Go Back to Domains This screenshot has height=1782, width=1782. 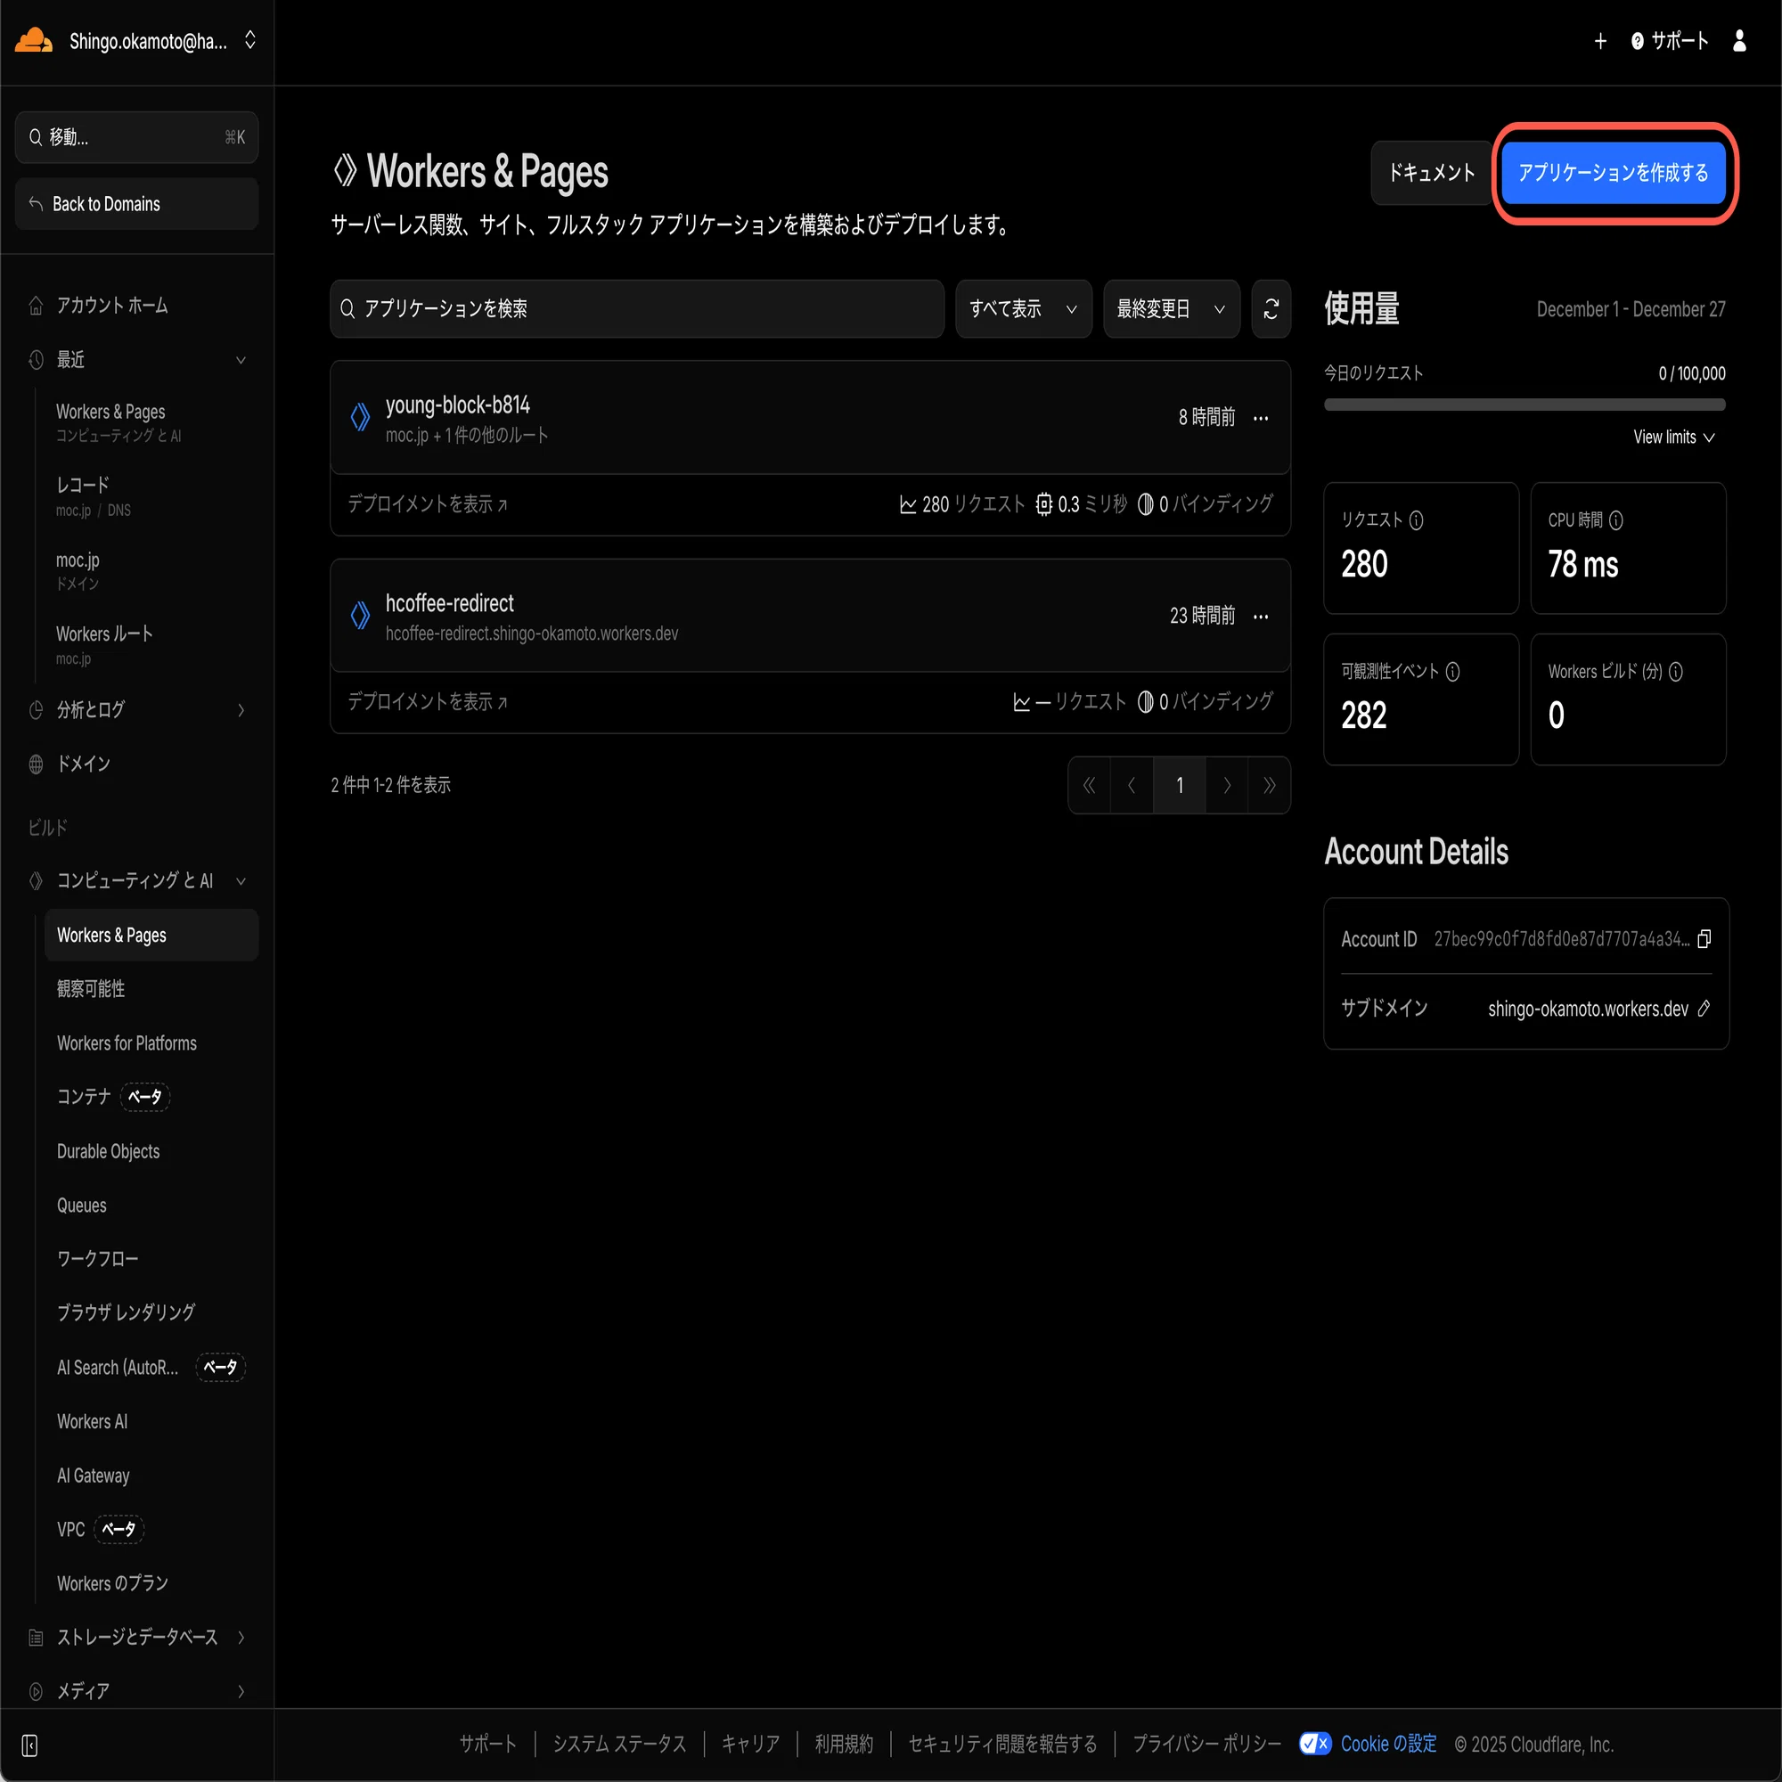tap(136, 204)
